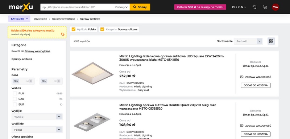The width and height of the screenshot is (290, 139).
Task: Open the KATEGORIE menu
Action: pyautogui.click(x=19, y=19)
